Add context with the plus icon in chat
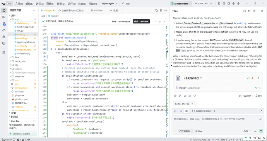Screen dimensions: 267x141 [175, 131]
